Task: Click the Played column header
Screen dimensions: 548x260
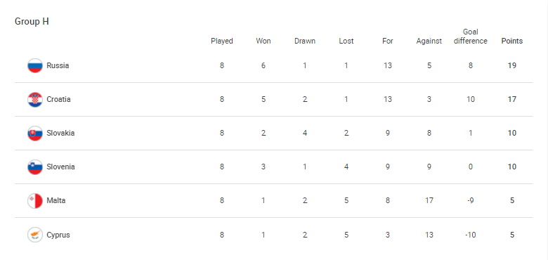Action: (222, 41)
